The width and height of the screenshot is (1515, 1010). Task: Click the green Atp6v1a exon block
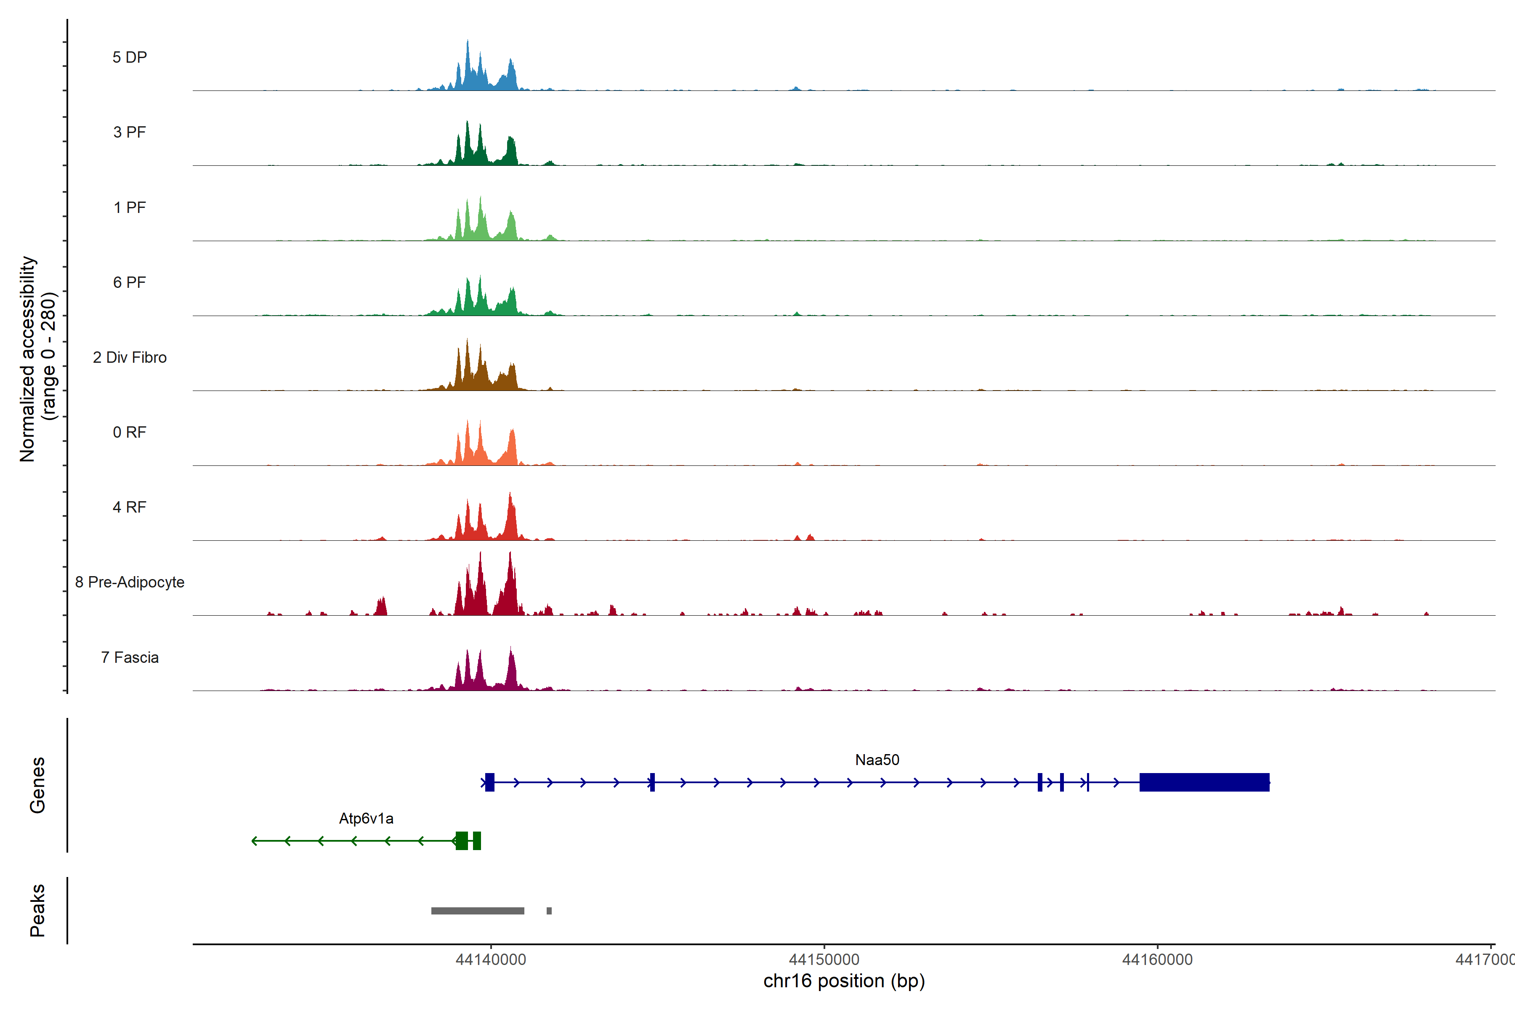pos(462,840)
